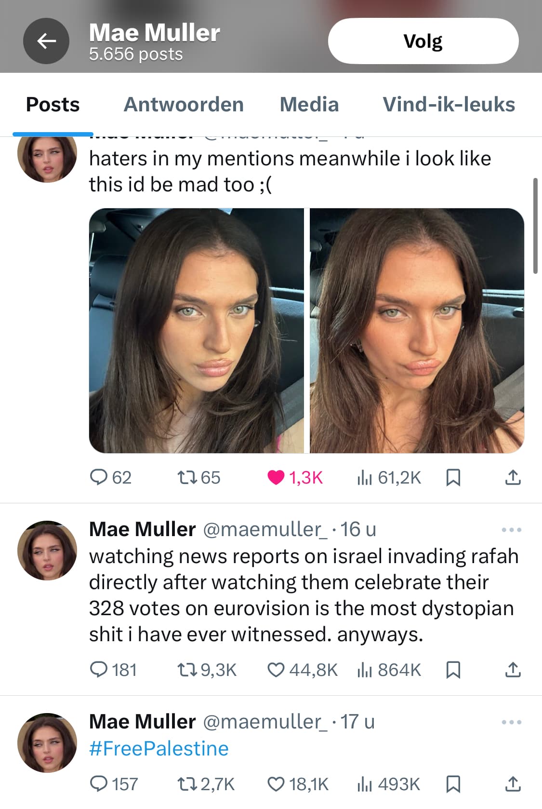The height and width of the screenshot is (809, 542).
Task: Open the Media tab
Action: (x=309, y=105)
